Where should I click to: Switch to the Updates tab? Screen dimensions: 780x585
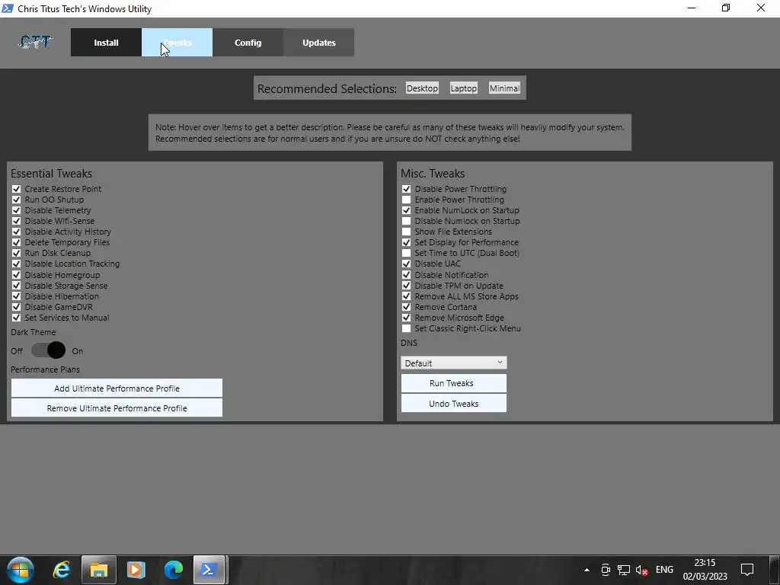click(x=319, y=43)
